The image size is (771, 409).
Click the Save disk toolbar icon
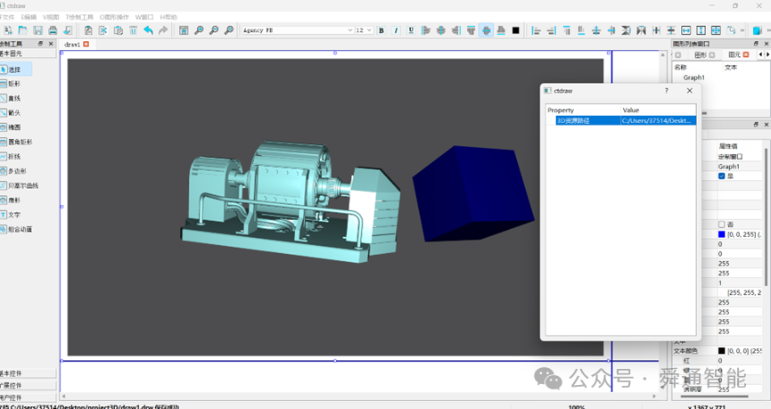(x=37, y=30)
